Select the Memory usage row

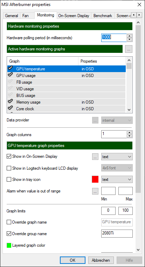67,102
